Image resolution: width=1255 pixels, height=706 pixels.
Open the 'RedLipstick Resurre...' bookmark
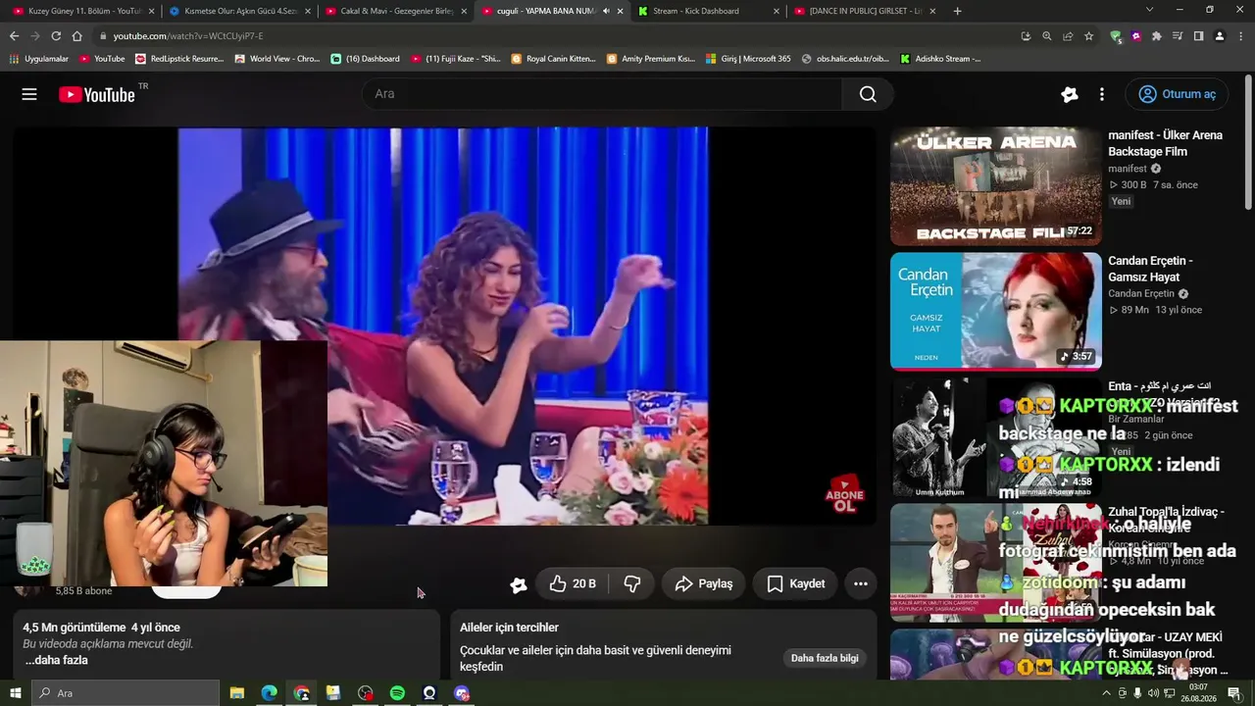pos(179,59)
